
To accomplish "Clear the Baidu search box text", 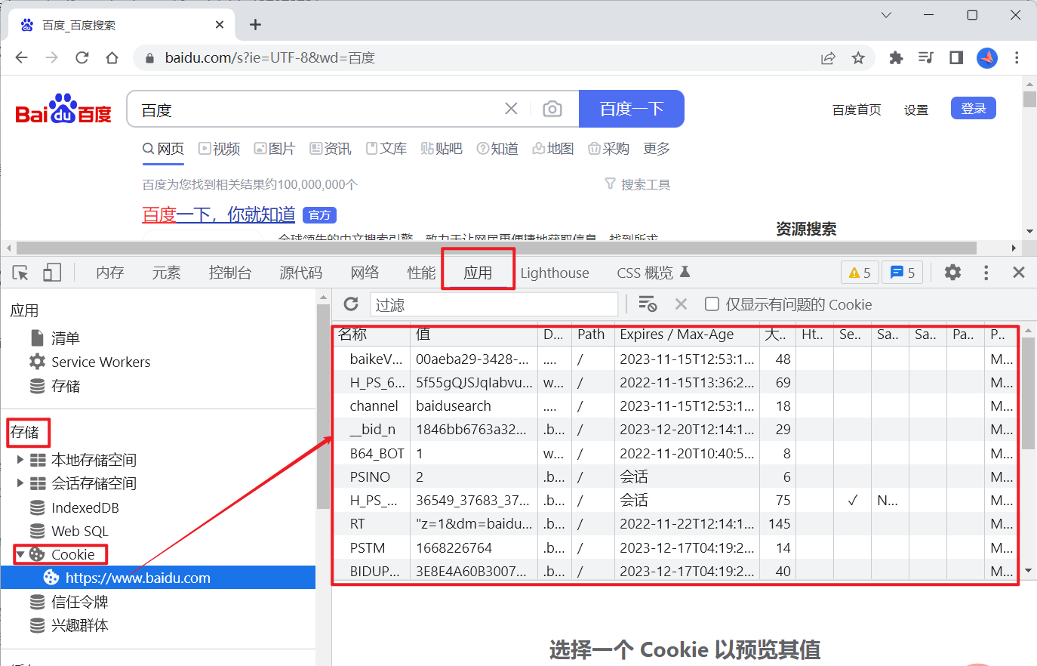I will [511, 109].
